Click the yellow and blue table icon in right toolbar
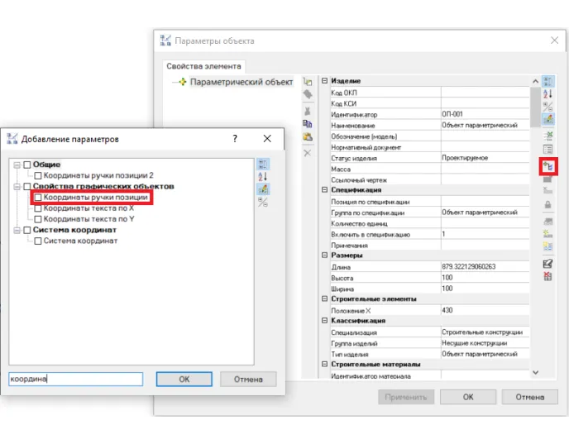Screen dimensions: 569x444 point(548,246)
